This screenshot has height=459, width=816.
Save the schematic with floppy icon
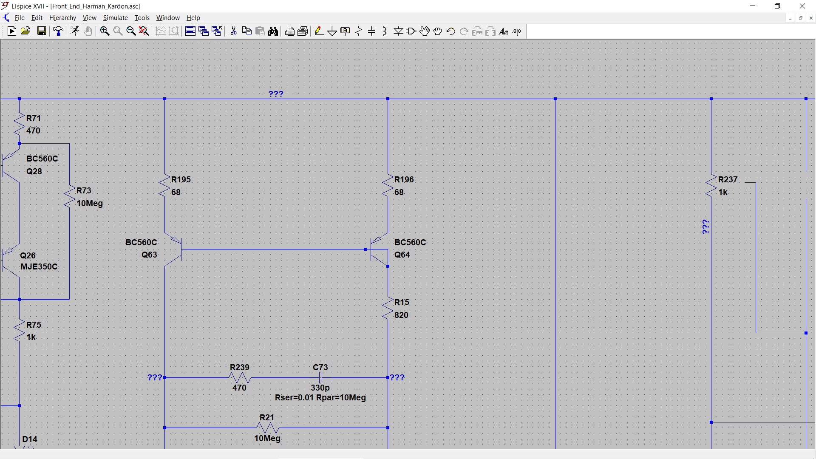pos(41,31)
